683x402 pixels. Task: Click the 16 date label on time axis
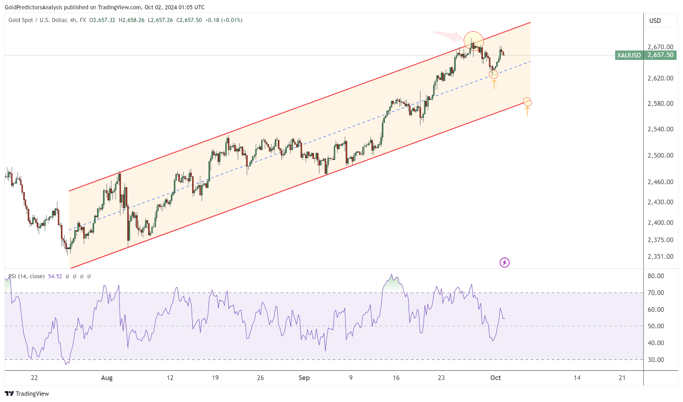396,378
